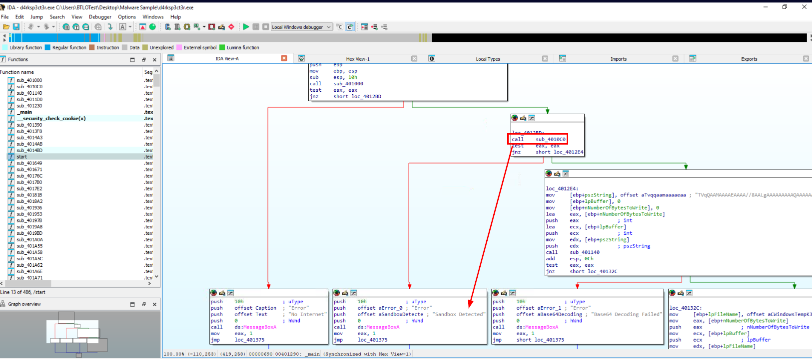Screen dimensions: 812x359
Task: Open the Options menu
Action: point(127,16)
